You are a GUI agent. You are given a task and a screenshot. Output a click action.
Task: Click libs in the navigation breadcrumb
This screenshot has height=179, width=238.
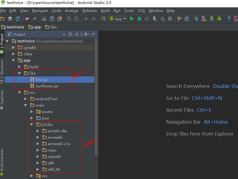click(x=51, y=27)
